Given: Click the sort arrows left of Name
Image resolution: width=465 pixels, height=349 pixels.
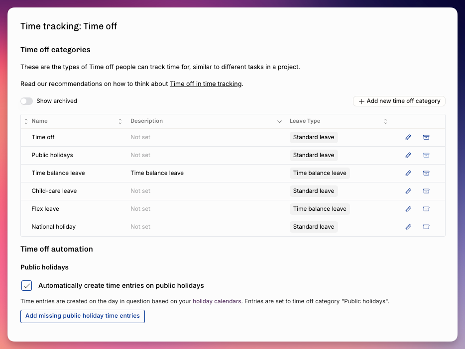Looking at the screenshot, I should click(x=26, y=121).
